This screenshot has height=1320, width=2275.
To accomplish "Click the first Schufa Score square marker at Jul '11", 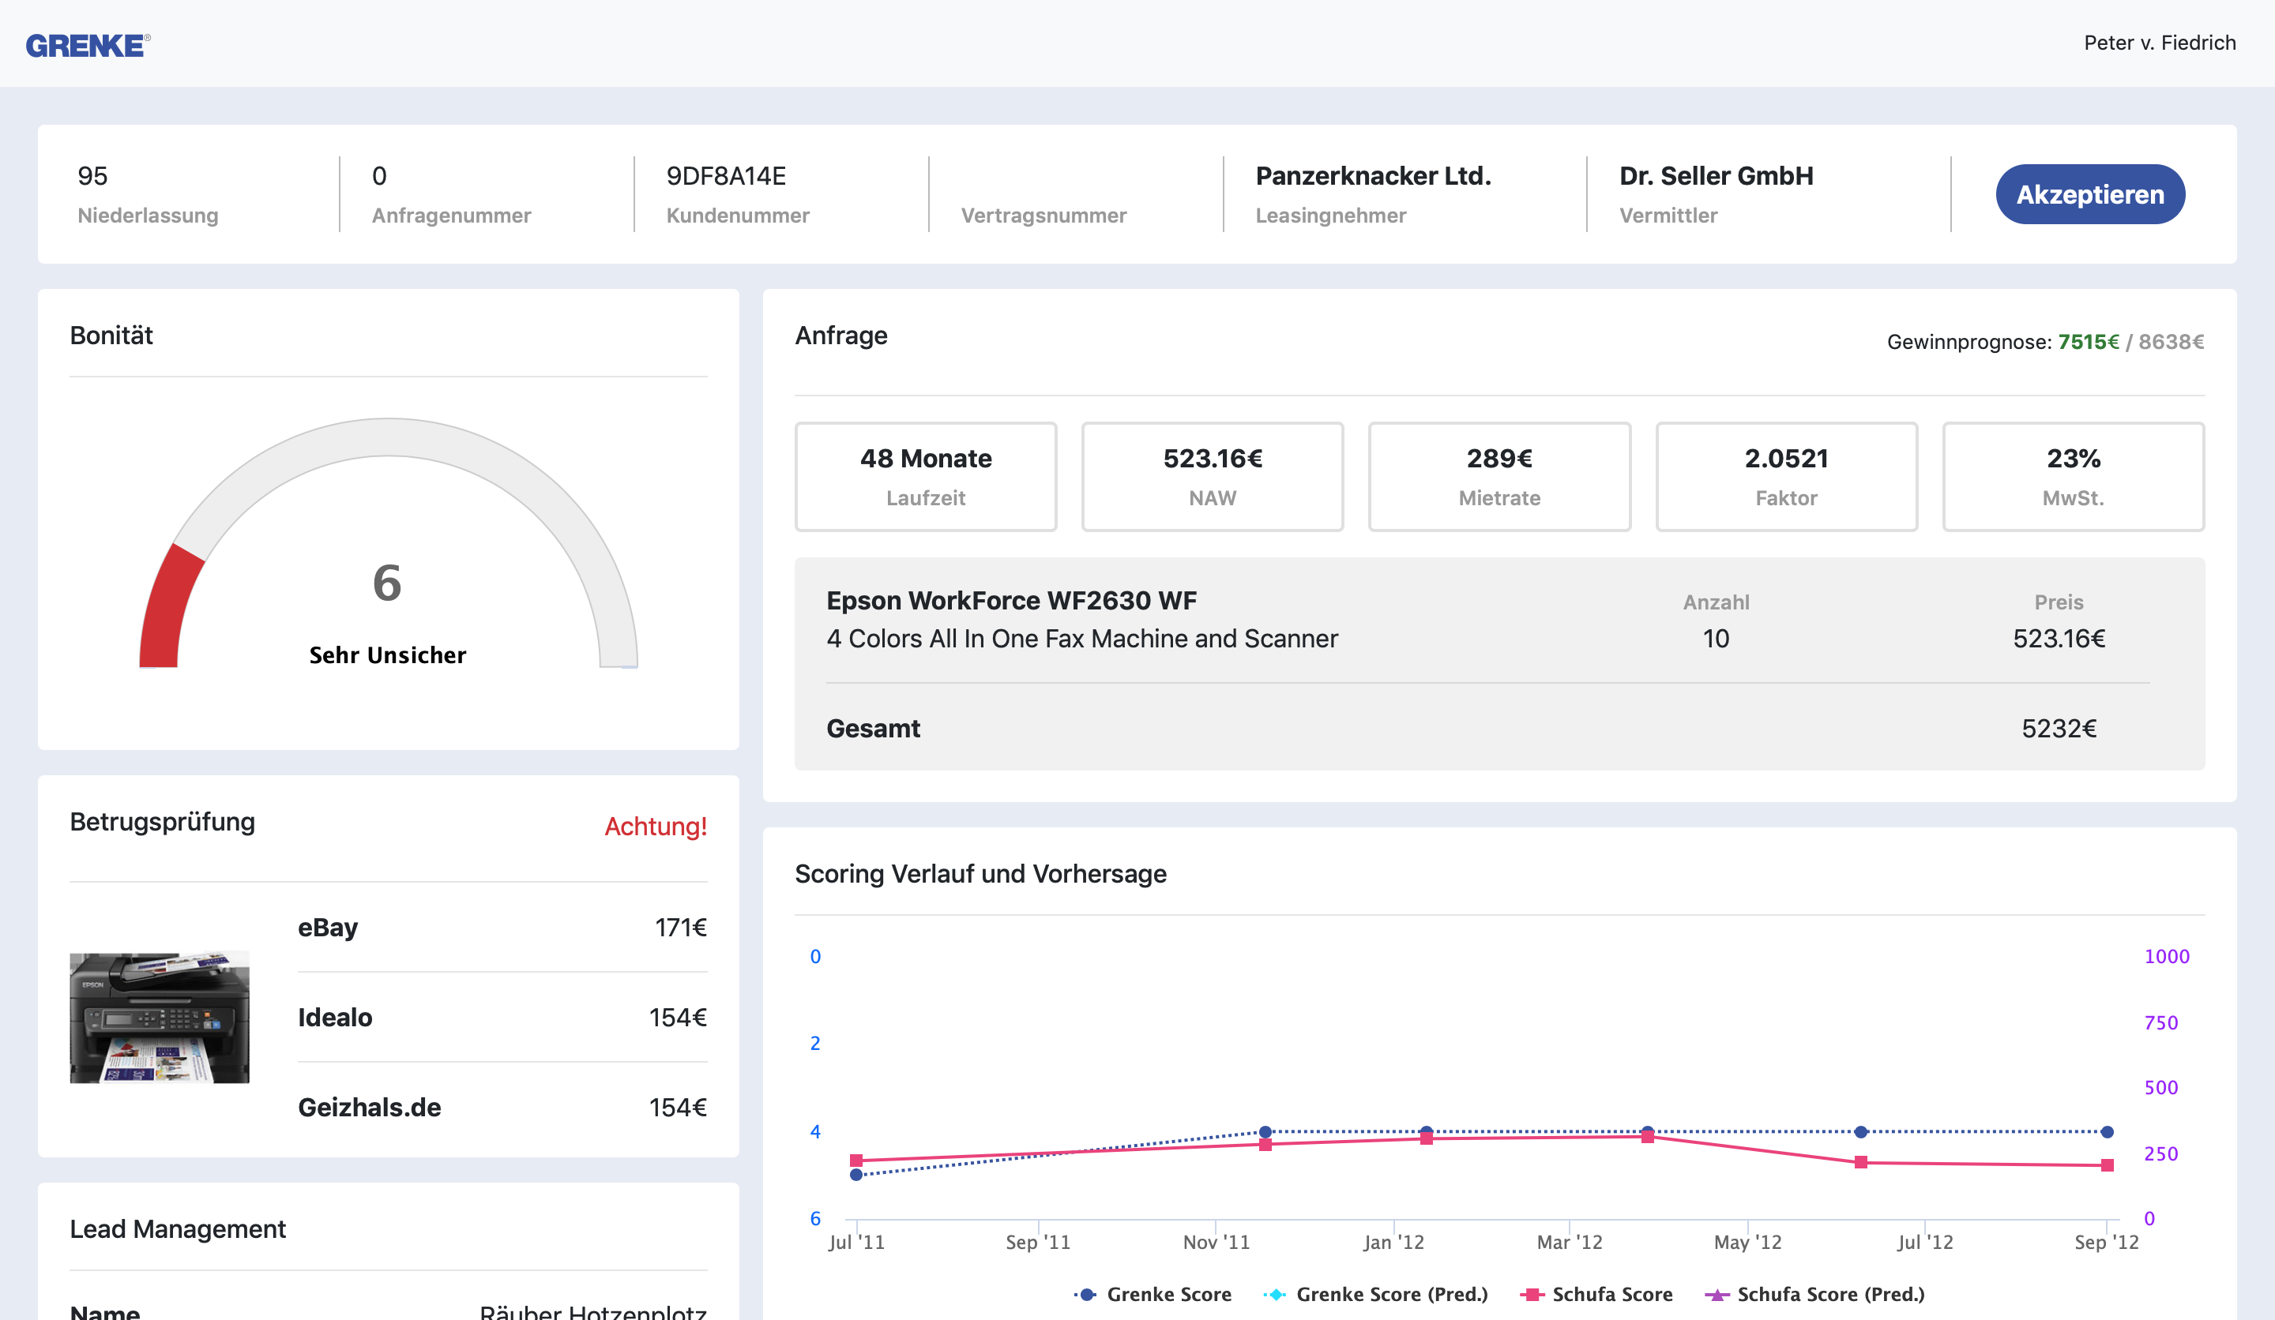I will pos(855,1161).
